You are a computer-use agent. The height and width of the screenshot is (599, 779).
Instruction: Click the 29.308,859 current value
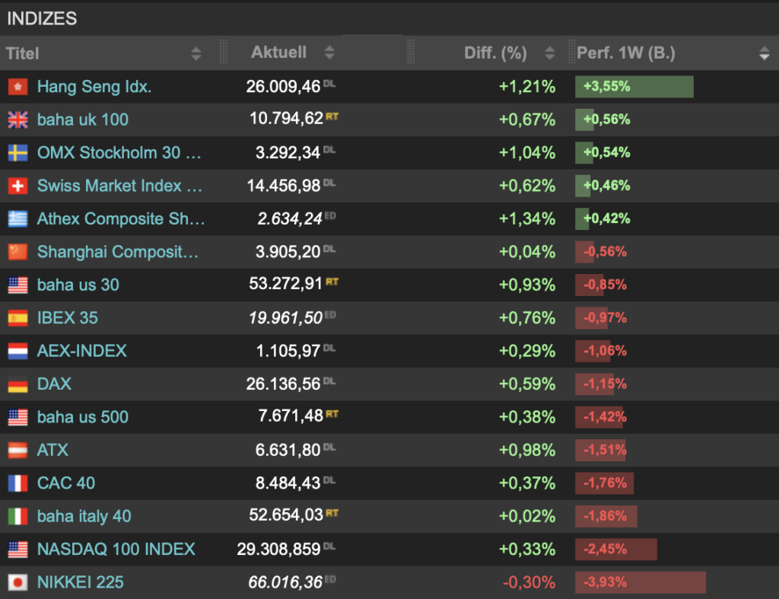(x=278, y=550)
